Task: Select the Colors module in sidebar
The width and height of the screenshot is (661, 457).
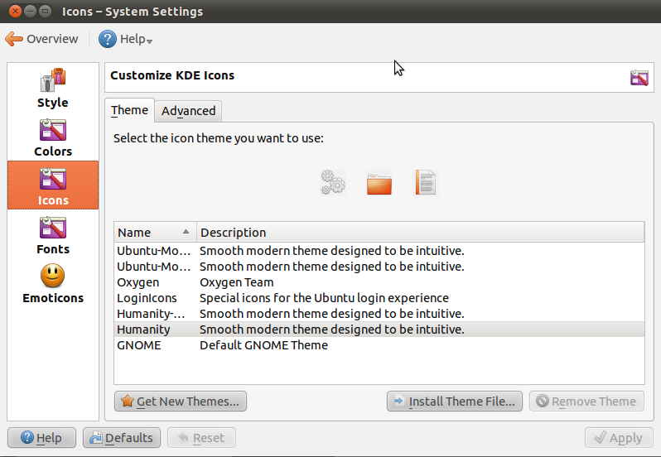Action: point(53,138)
